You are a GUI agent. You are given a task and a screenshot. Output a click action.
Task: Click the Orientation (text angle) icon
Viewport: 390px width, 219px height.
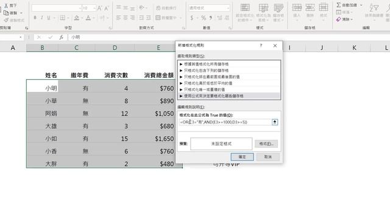point(141,8)
